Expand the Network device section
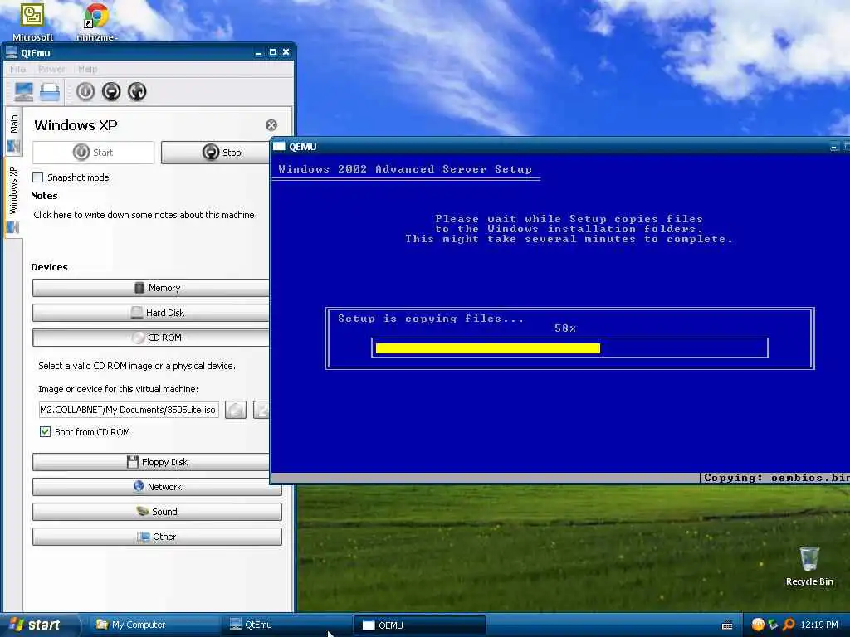This screenshot has height=637, width=850. [x=157, y=487]
